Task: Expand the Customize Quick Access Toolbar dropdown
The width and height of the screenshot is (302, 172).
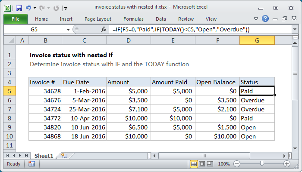Action: [x=65, y=8]
